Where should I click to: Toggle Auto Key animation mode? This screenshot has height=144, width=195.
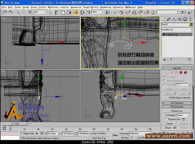124,133
